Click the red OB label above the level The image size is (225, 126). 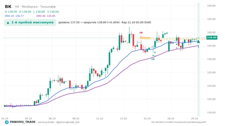(x=141, y=33)
